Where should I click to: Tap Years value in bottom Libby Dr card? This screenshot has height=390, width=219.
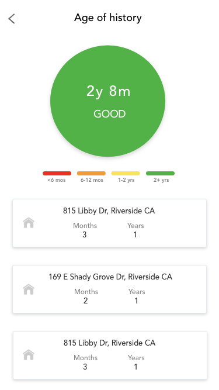135,367
